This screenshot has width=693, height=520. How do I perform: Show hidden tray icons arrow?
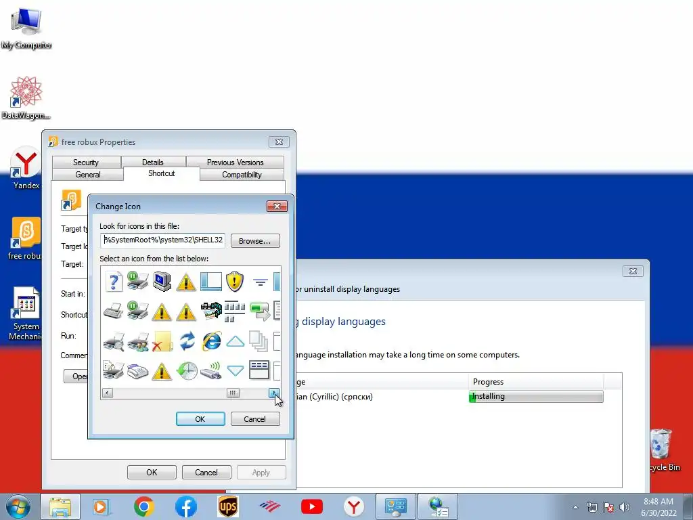pos(575,507)
